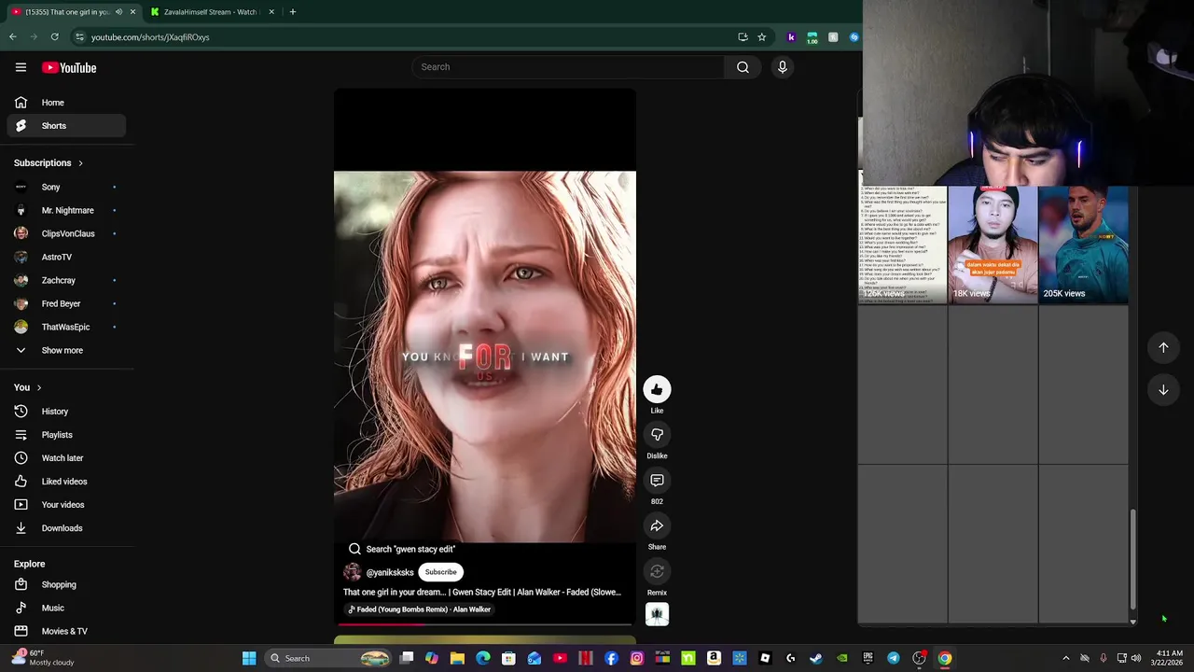Show hidden system tray icons
This screenshot has width=1194, height=672.
coord(1065,658)
